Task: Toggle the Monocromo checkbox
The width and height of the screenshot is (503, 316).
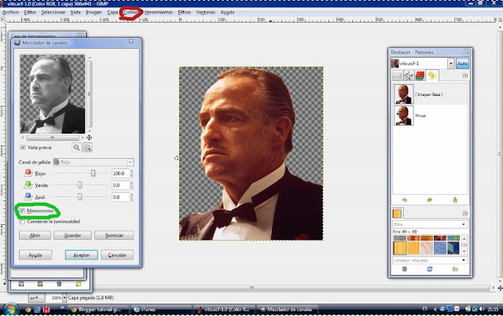Action: tap(22, 211)
